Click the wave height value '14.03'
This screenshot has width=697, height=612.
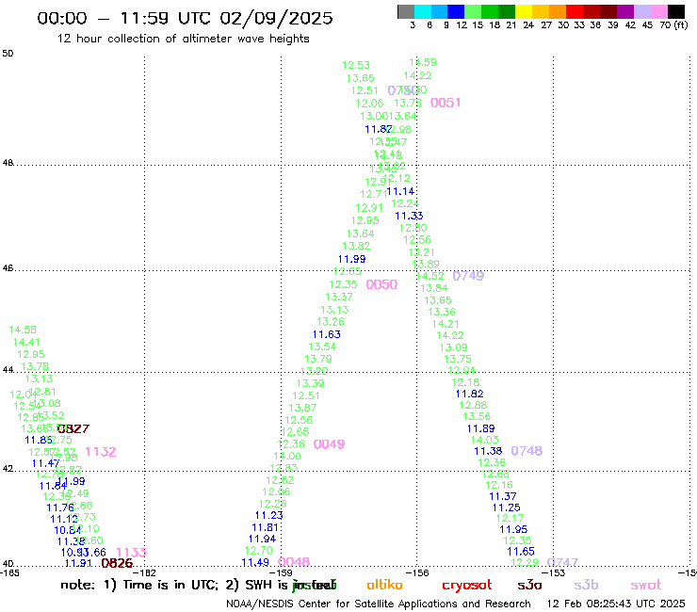pyautogui.click(x=485, y=440)
